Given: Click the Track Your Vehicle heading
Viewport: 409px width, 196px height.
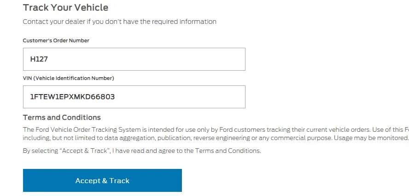Looking at the screenshot, I should click(x=65, y=8).
